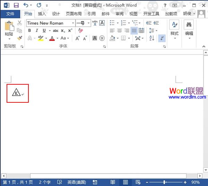Switch to 页面布局 Page Layout tab
The width and height of the screenshot is (208, 186).
pos(73,14)
